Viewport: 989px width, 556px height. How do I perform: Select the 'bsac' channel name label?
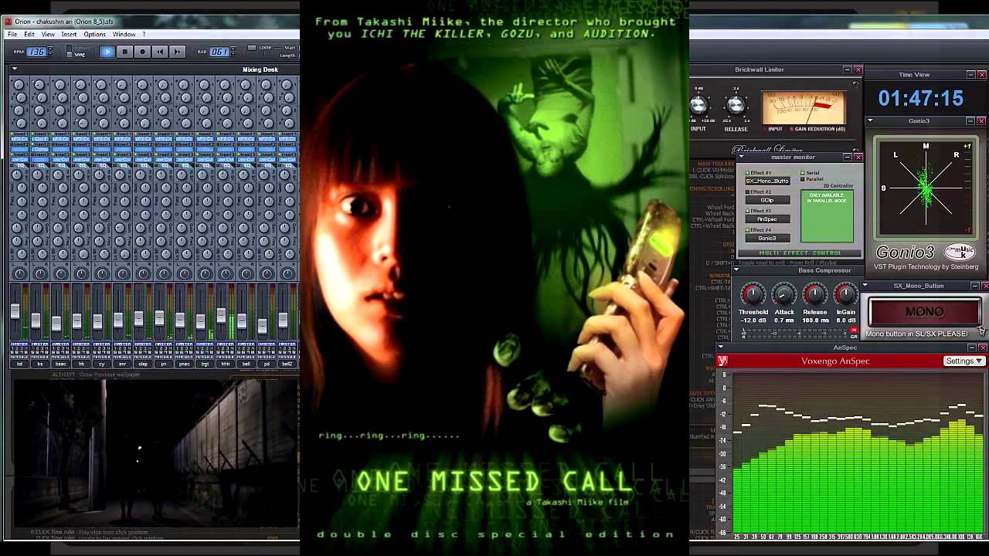coord(60,363)
